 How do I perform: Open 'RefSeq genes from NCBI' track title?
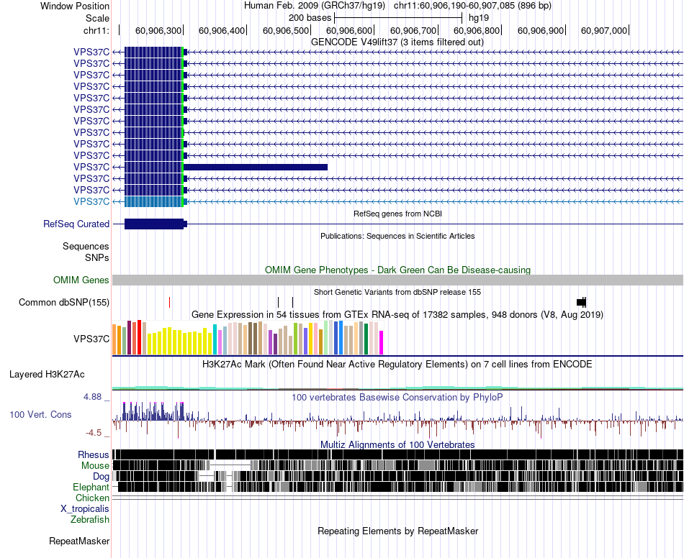point(397,214)
